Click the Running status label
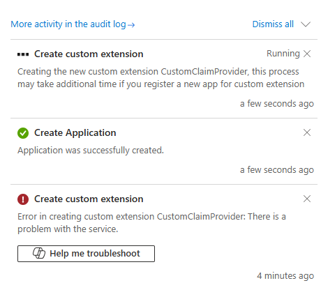Image resolution: width=321 pixels, height=283 pixels. 283,54
